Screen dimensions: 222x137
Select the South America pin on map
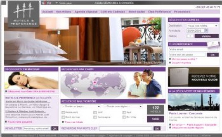[75, 89]
